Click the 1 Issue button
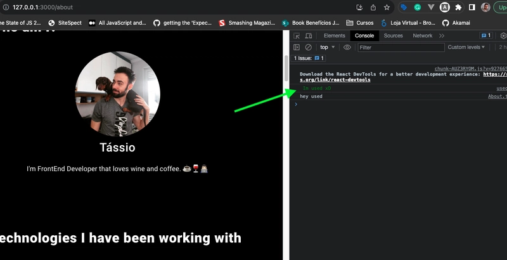 tap(309, 58)
